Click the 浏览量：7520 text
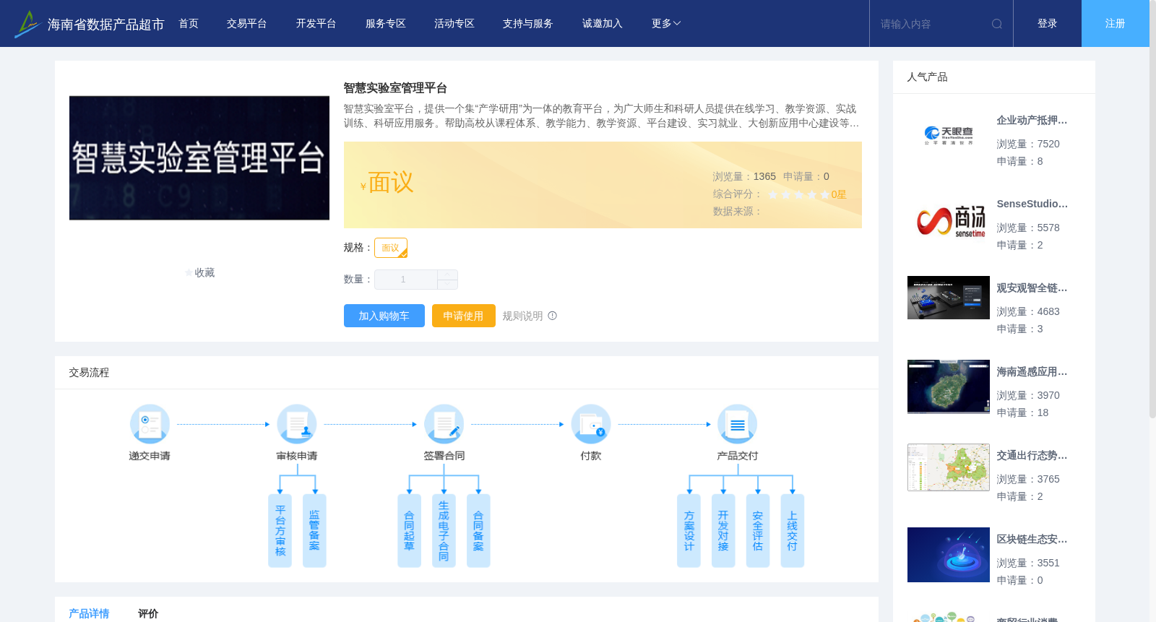Viewport: 1156px width, 622px height. [1028, 144]
